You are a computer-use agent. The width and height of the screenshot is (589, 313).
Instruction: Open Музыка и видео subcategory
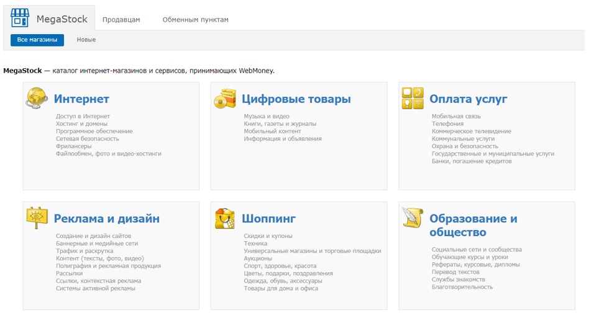[267, 116]
